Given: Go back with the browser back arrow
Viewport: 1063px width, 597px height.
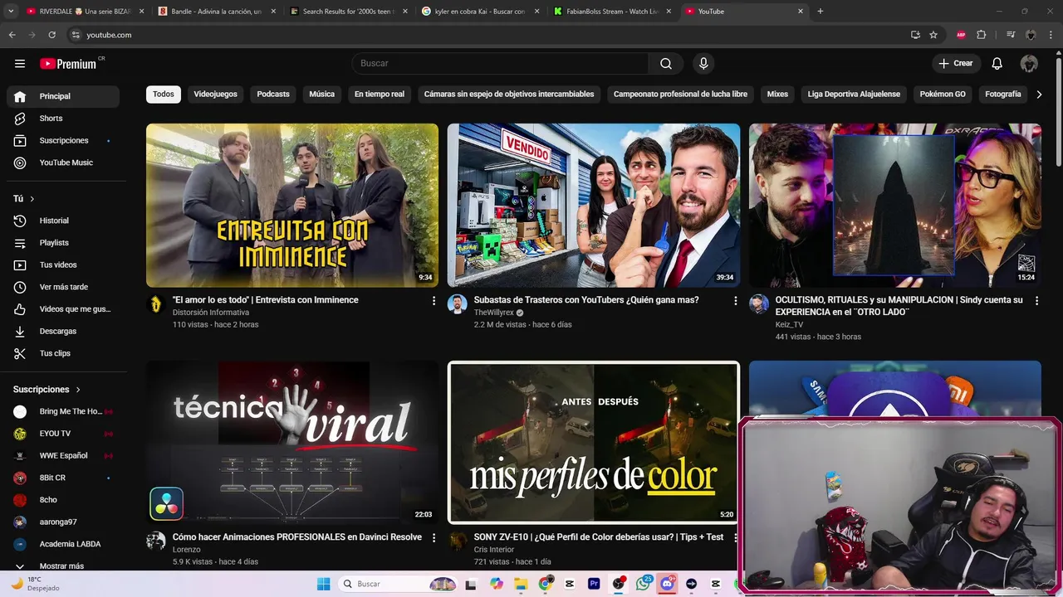Looking at the screenshot, I should click(12, 35).
